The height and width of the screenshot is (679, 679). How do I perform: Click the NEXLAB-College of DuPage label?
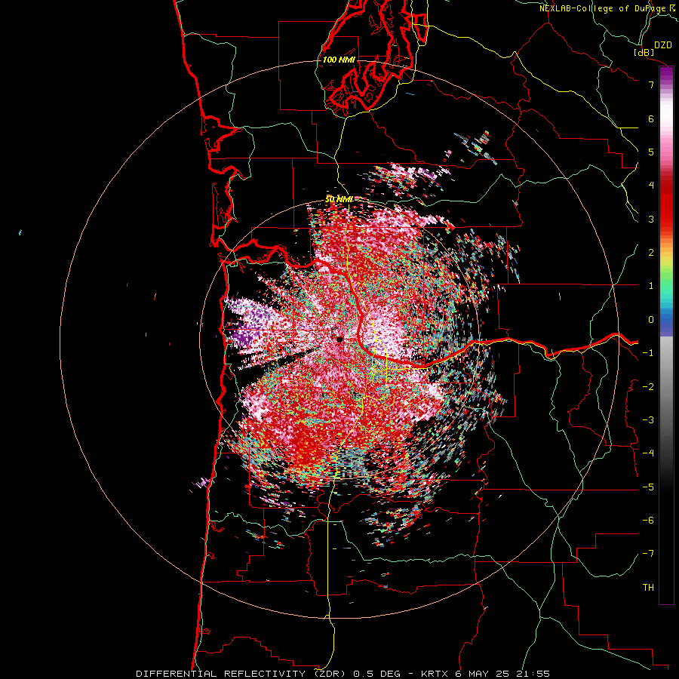tap(603, 8)
